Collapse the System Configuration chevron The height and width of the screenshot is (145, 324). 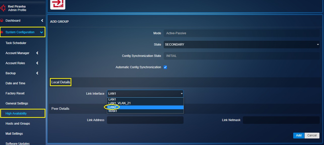(x=42, y=32)
